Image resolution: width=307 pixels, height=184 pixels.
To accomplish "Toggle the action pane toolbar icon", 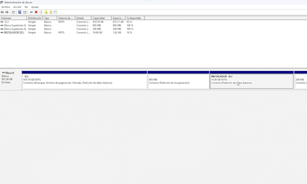I will pos(25,12).
